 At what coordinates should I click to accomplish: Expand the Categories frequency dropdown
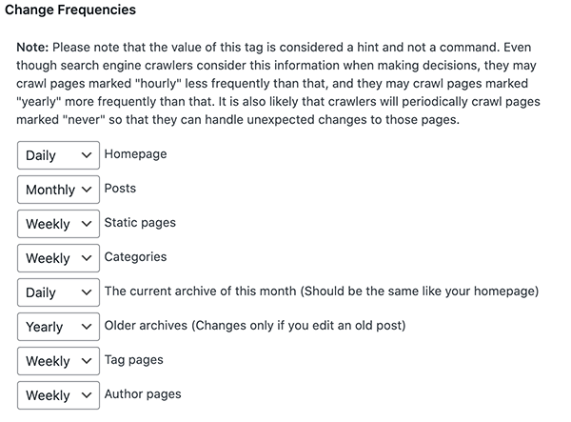click(x=58, y=258)
